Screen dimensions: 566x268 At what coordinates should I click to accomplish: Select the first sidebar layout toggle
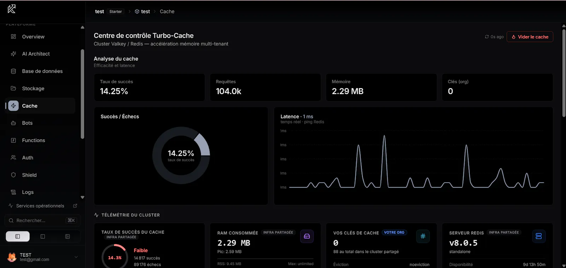(x=18, y=237)
